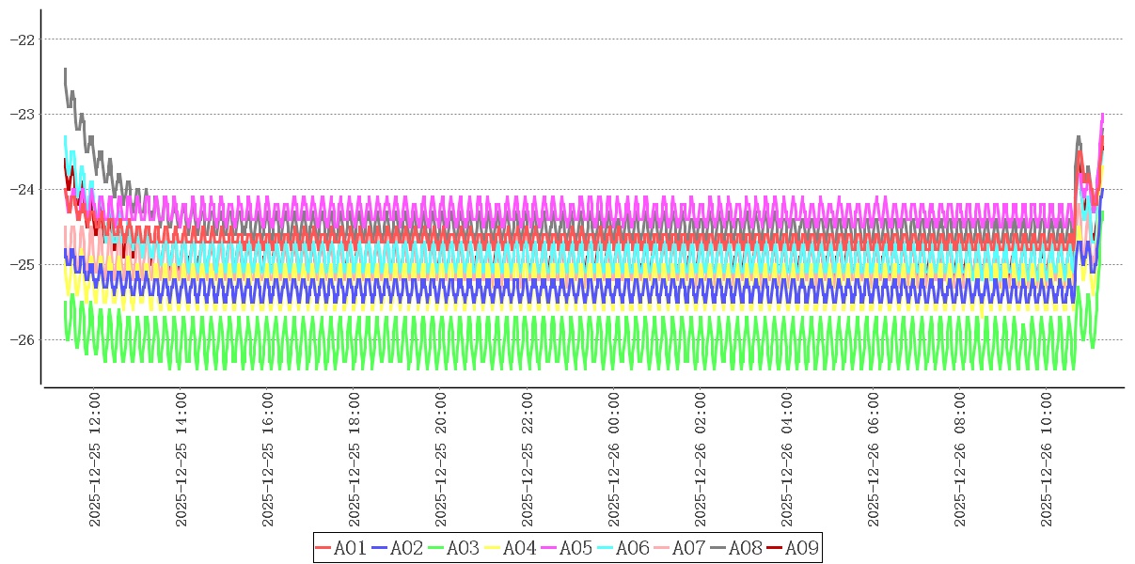Select the 2025-12-26 00:00 time axis label
The height and width of the screenshot is (564, 1135).
pyautogui.click(x=614, y=460)
